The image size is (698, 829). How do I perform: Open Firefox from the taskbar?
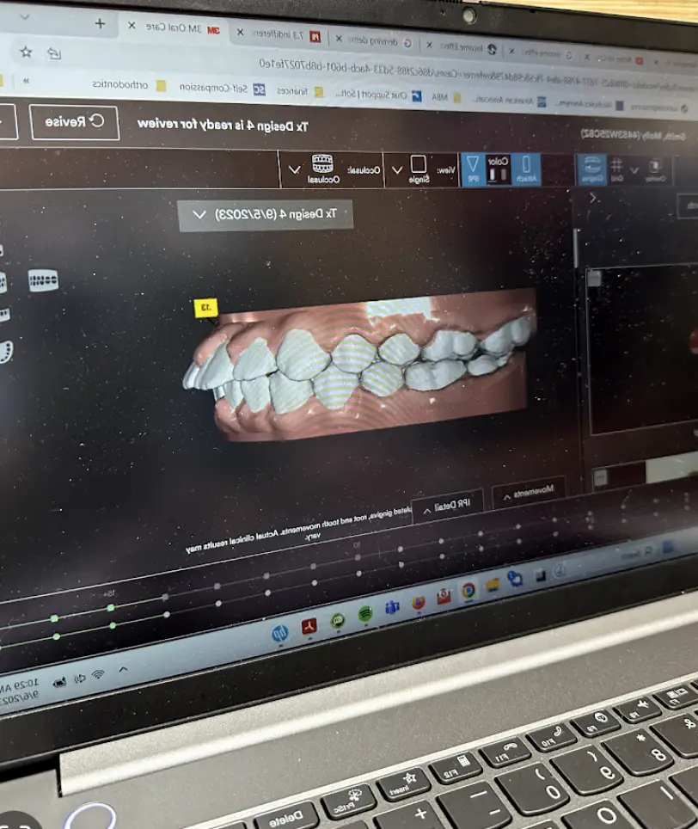[x=418, y=602]
